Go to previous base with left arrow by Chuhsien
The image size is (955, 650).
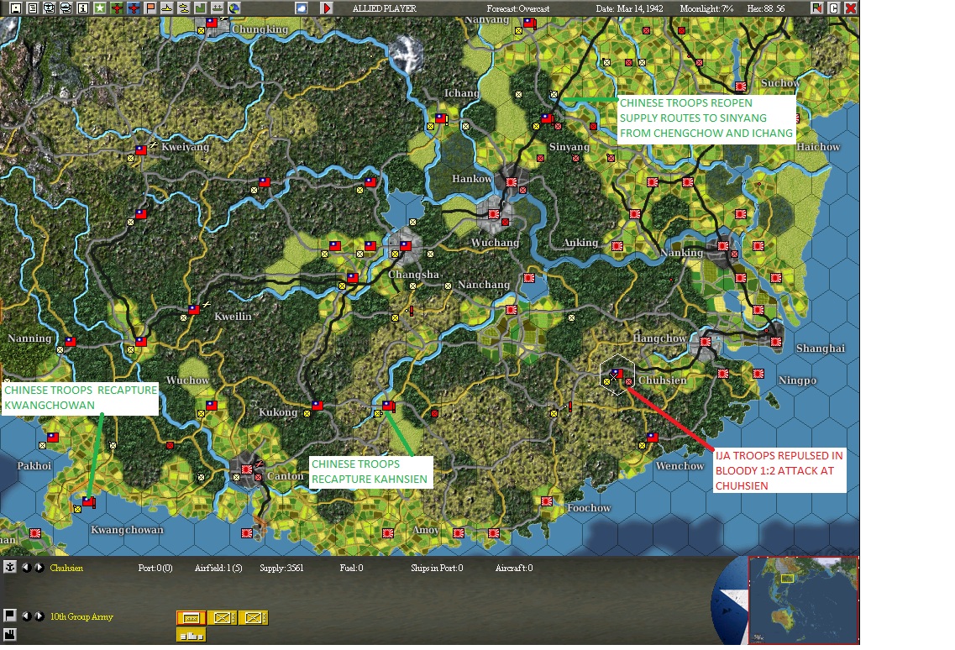click(x=26, y=567)
